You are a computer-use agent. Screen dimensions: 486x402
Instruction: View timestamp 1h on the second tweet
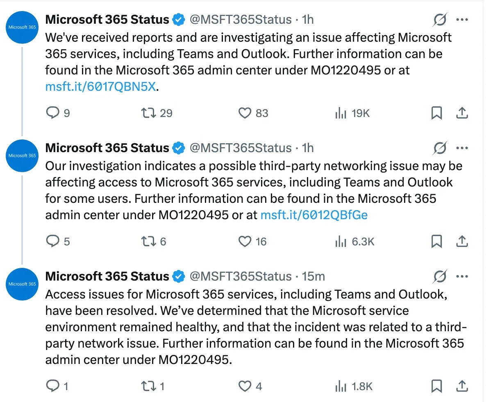[308, 148]
